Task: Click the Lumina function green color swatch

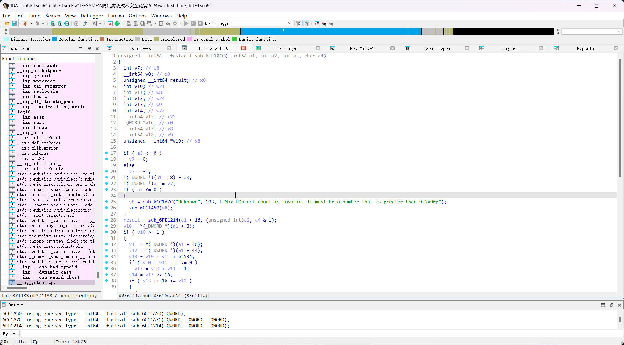Action: [235, 39]
